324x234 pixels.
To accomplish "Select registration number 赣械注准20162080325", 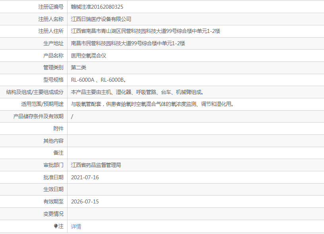I will [x=97, y=7].
